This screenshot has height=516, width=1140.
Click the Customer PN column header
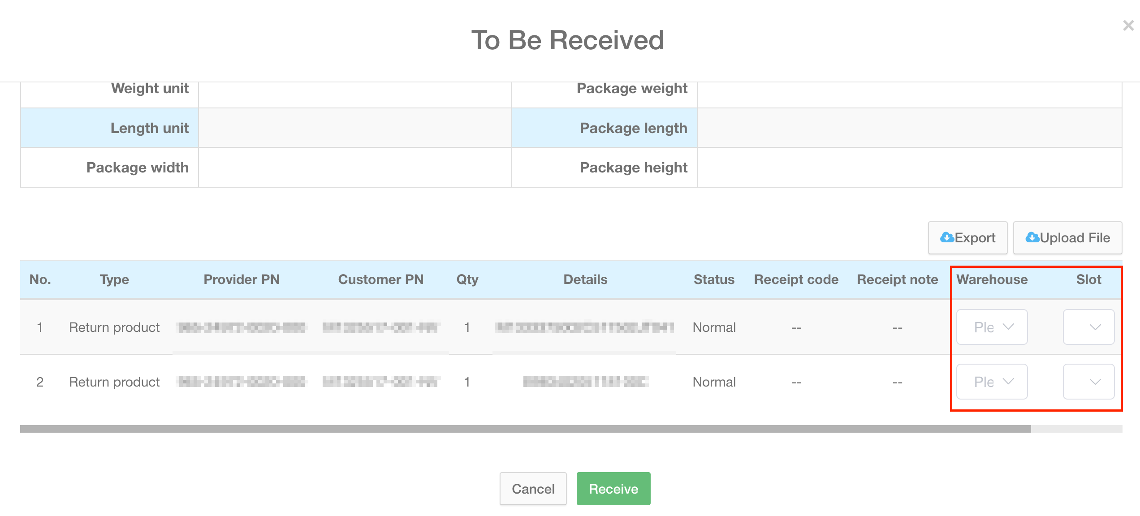(380, 279)
